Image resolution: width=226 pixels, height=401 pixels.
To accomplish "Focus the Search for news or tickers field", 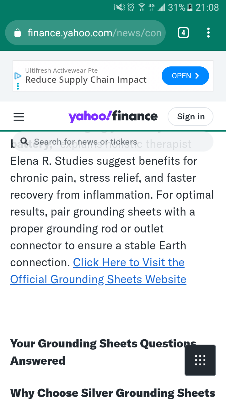I will coord(113,142).
